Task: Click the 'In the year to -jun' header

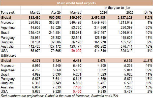Action: [x=117, y=8]
